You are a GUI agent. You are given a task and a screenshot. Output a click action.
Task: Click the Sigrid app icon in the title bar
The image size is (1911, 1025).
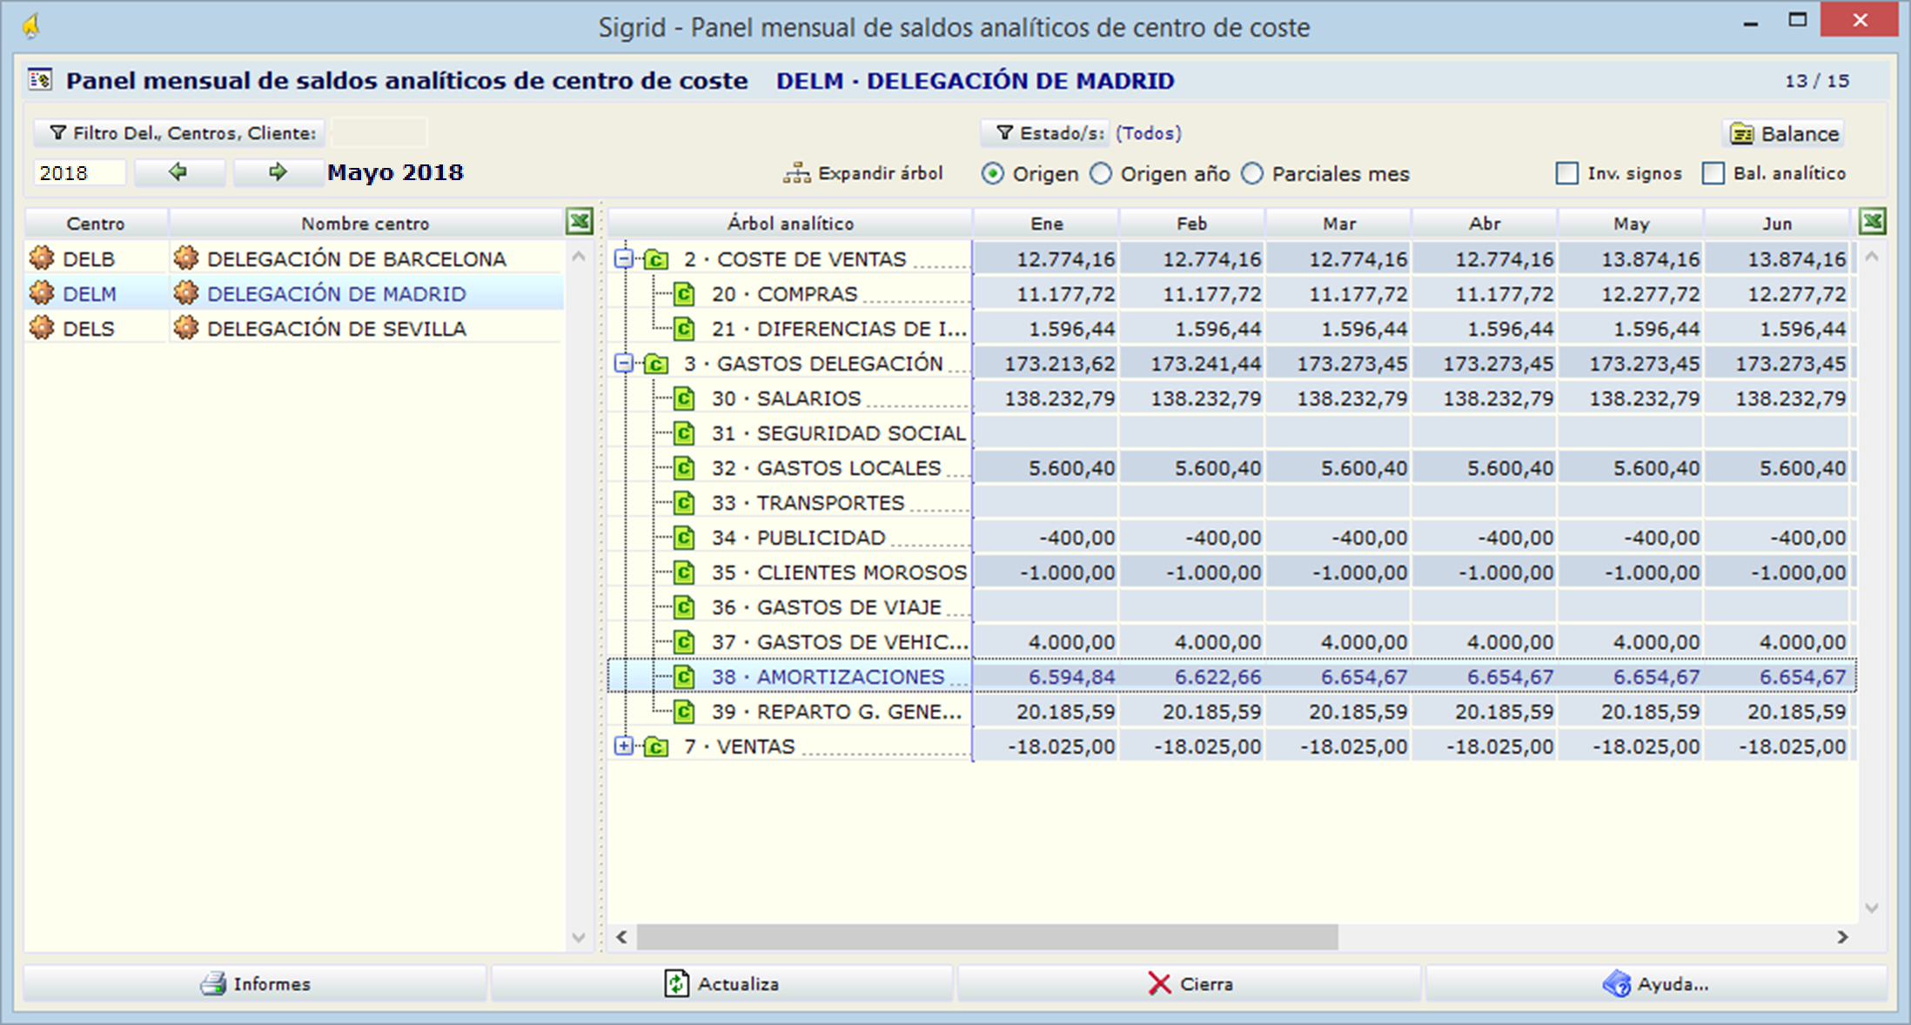coord(31,26)
